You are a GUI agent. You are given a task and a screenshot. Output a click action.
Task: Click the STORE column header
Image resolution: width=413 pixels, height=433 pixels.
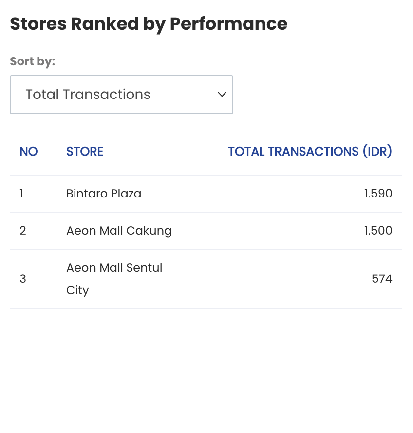click(x=85, y=152)
